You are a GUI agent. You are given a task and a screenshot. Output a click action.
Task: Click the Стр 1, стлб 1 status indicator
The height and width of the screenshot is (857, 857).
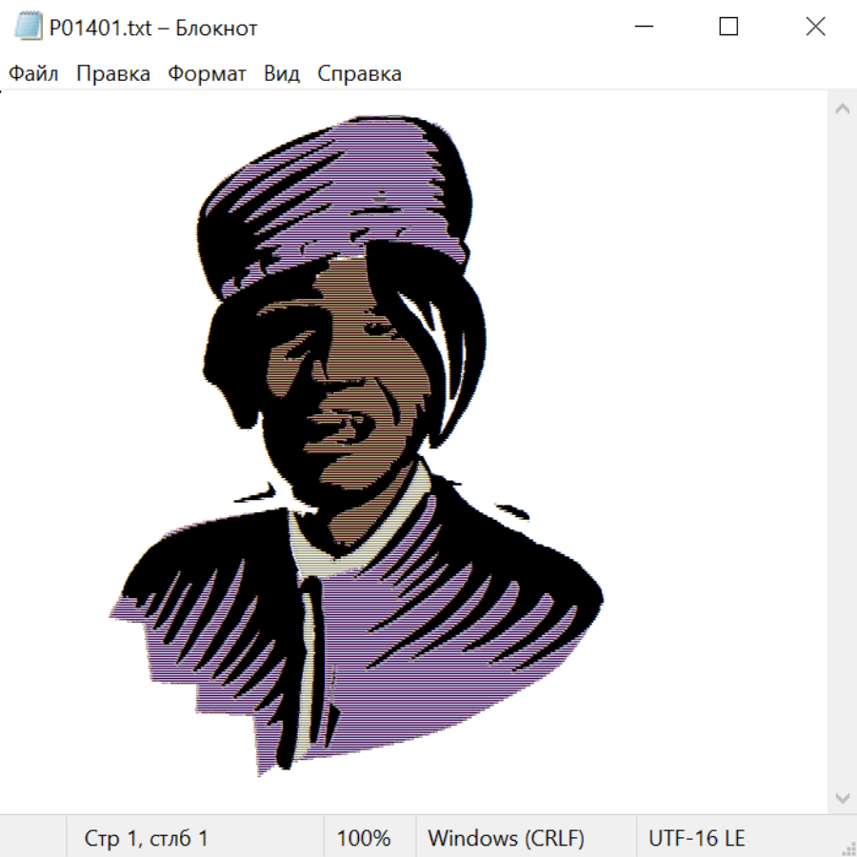point(147,839)
